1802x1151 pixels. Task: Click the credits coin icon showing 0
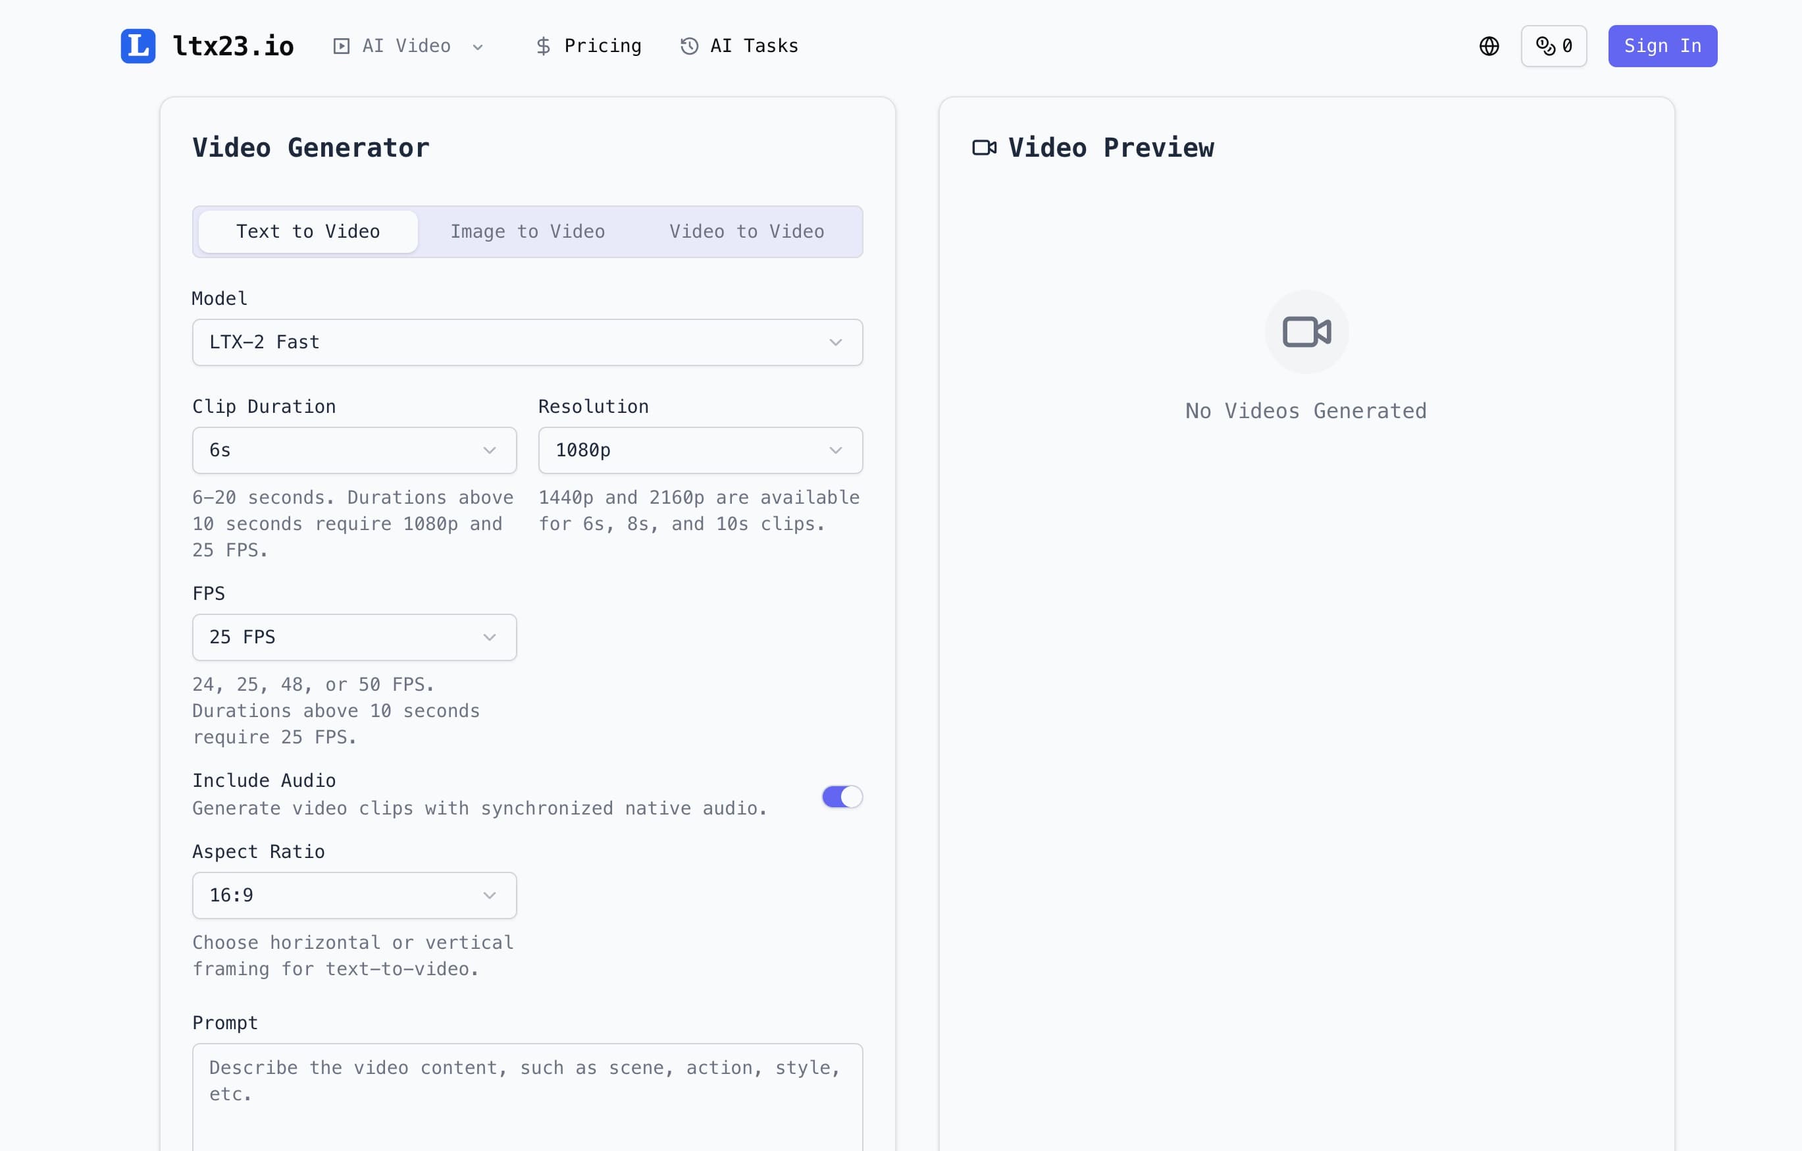(x=1546, y=45)
